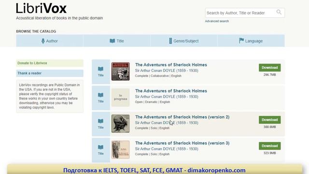The height and width of the screenshot is (174, 309).
Task: Download the 388.6MB version 2 recording
Action: point(269,120)
